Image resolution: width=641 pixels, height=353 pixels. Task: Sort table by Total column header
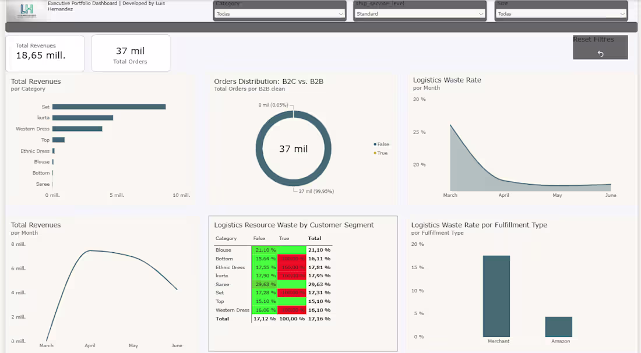(x=315, y=238)
